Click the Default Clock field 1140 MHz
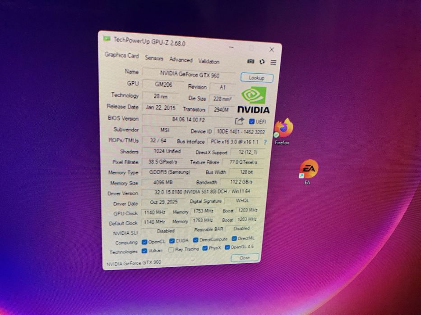The image size is (421, 315). pos(154,222)
